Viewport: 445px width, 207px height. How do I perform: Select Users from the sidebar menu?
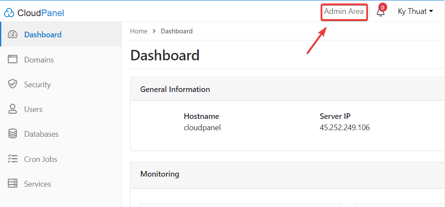click(x=33, y=109)
